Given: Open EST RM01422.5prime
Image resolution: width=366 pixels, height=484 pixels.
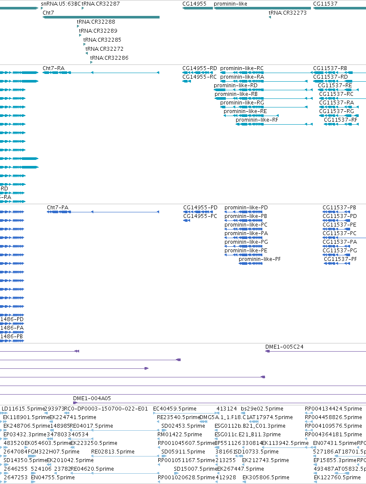Looking at the screenshot, I should pos(180,435).
